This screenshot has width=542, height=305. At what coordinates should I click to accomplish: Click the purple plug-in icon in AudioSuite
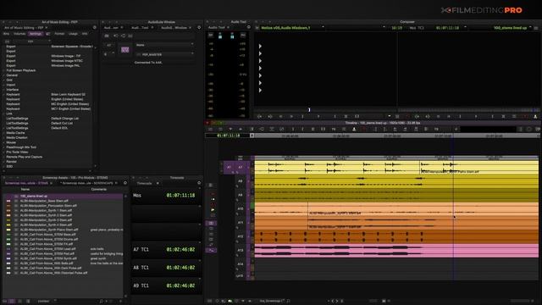(124, 50)
